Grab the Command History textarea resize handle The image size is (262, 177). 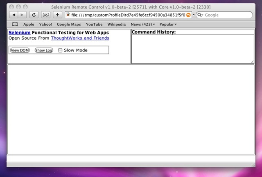(x=252, y=62)
